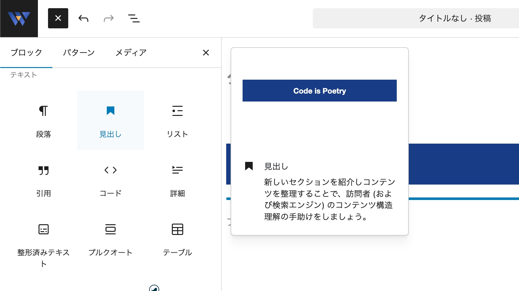
Task: Toggle the block inserter closed
Action: [58, 18]
